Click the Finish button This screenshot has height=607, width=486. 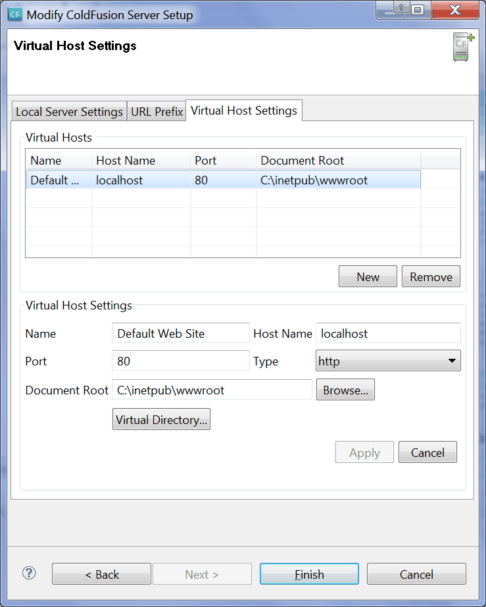pos(309,573)
